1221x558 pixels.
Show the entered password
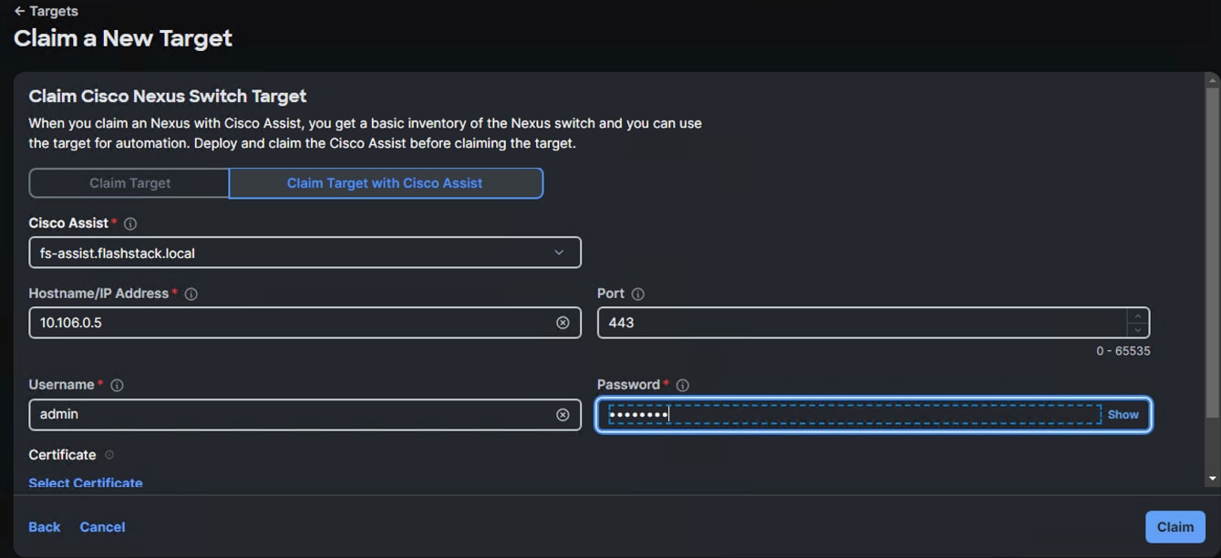[x=1123, y=414]
